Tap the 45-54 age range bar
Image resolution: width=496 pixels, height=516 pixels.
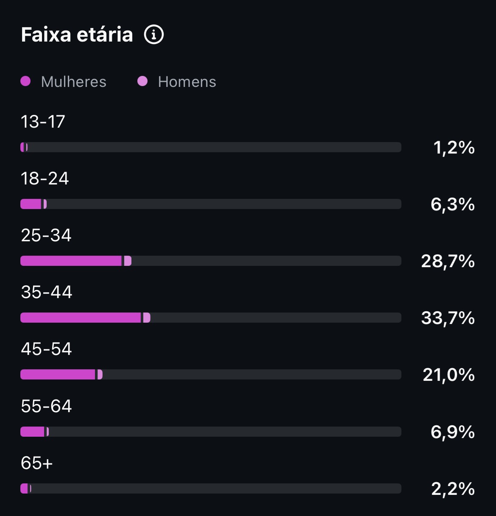tap(211, 374)
